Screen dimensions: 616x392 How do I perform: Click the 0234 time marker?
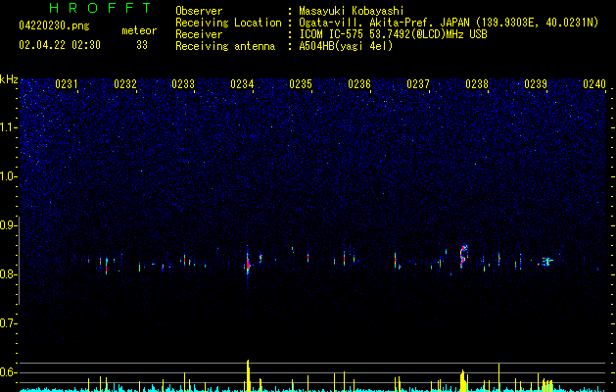point(242,84)
